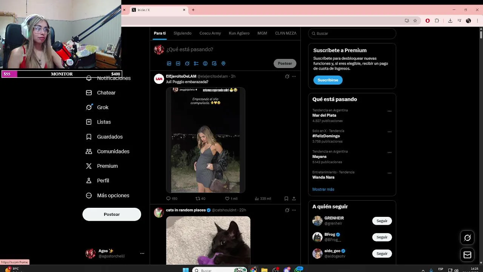This screenshot has height=272, width=483.
Task: Schedule the post with the calendar icon
Action: (214, 63)
